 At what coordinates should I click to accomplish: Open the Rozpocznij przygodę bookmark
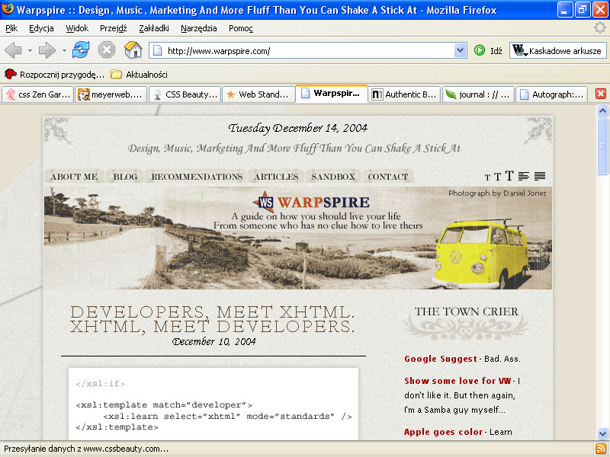54,74
